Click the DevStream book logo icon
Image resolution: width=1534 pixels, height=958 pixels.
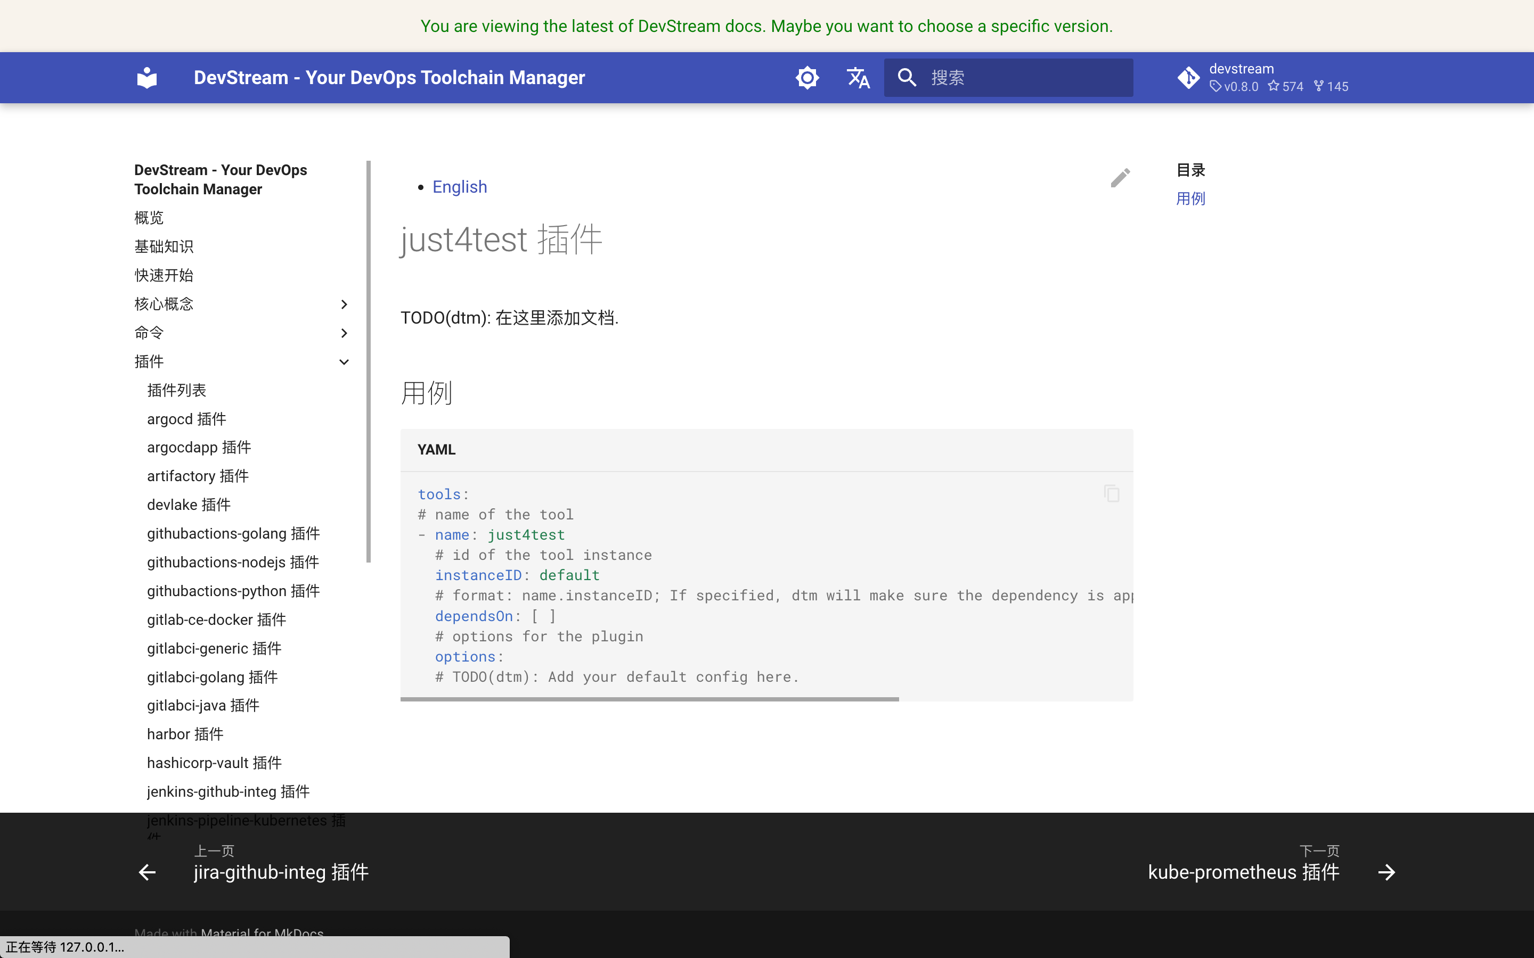[x=147, y=77]
